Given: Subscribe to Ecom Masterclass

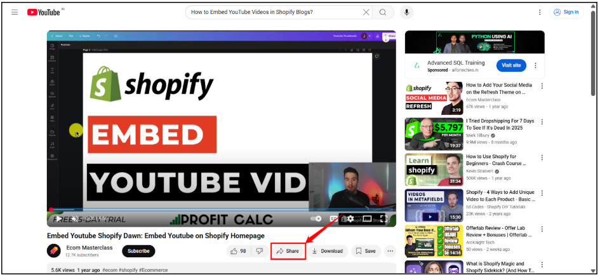Looking at the screenshot, I should [138, 251].
